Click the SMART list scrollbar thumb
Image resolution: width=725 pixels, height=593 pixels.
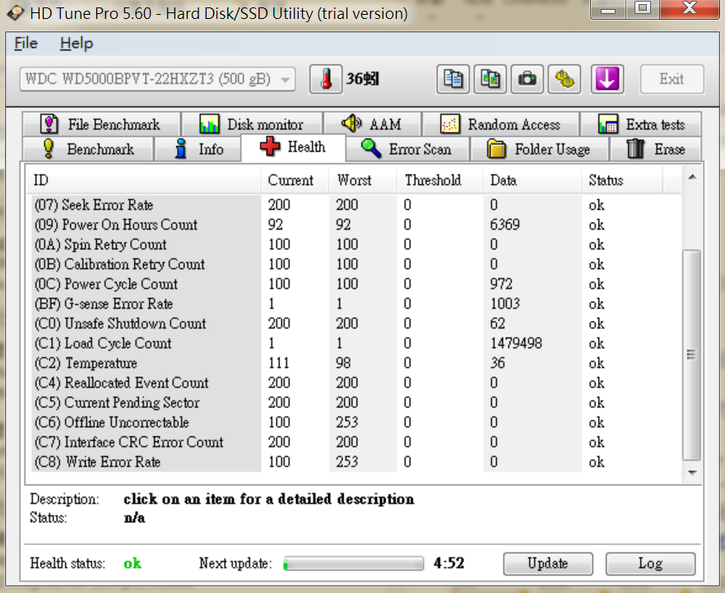[x=692, y=355]
